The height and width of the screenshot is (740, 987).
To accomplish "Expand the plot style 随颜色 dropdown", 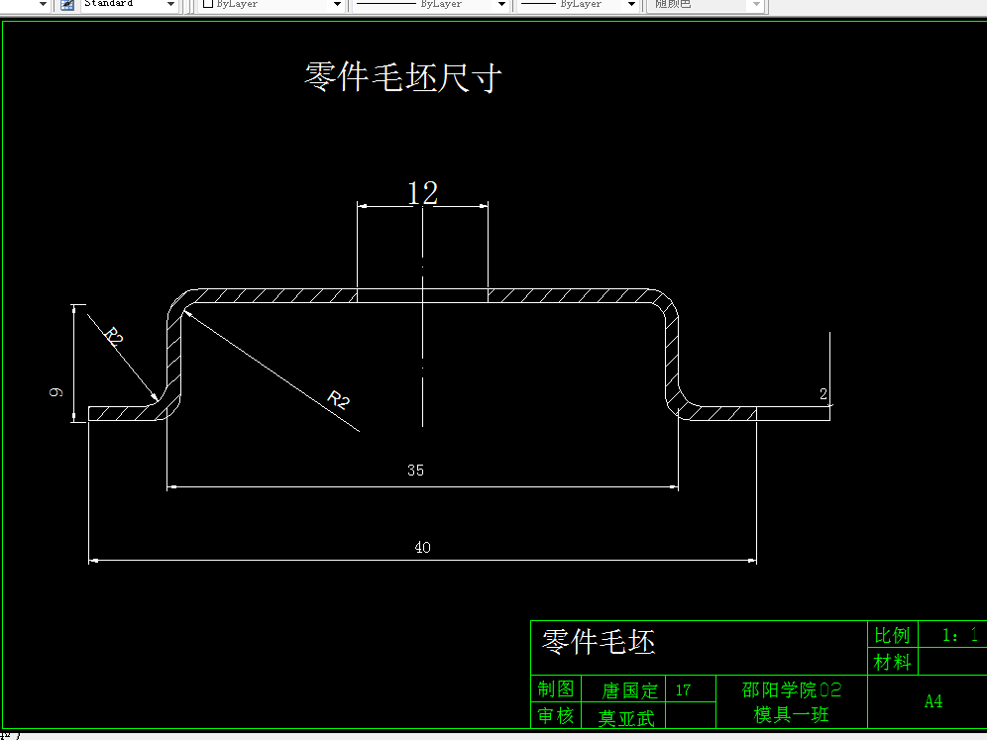I will tap(758, 5).
